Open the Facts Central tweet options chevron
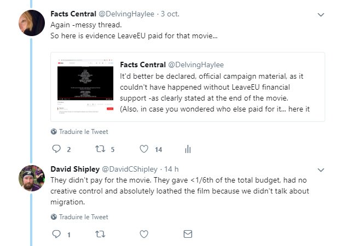The height and width of the screenshot is (246, 340). (x=321, y=15)
